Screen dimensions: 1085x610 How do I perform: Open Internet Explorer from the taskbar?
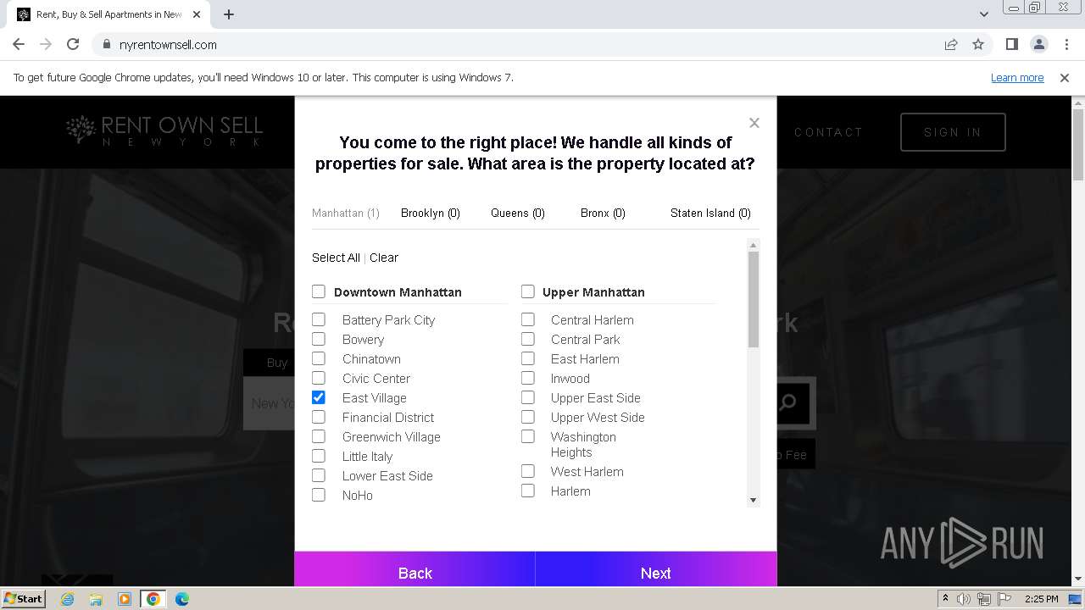(67, 599)
